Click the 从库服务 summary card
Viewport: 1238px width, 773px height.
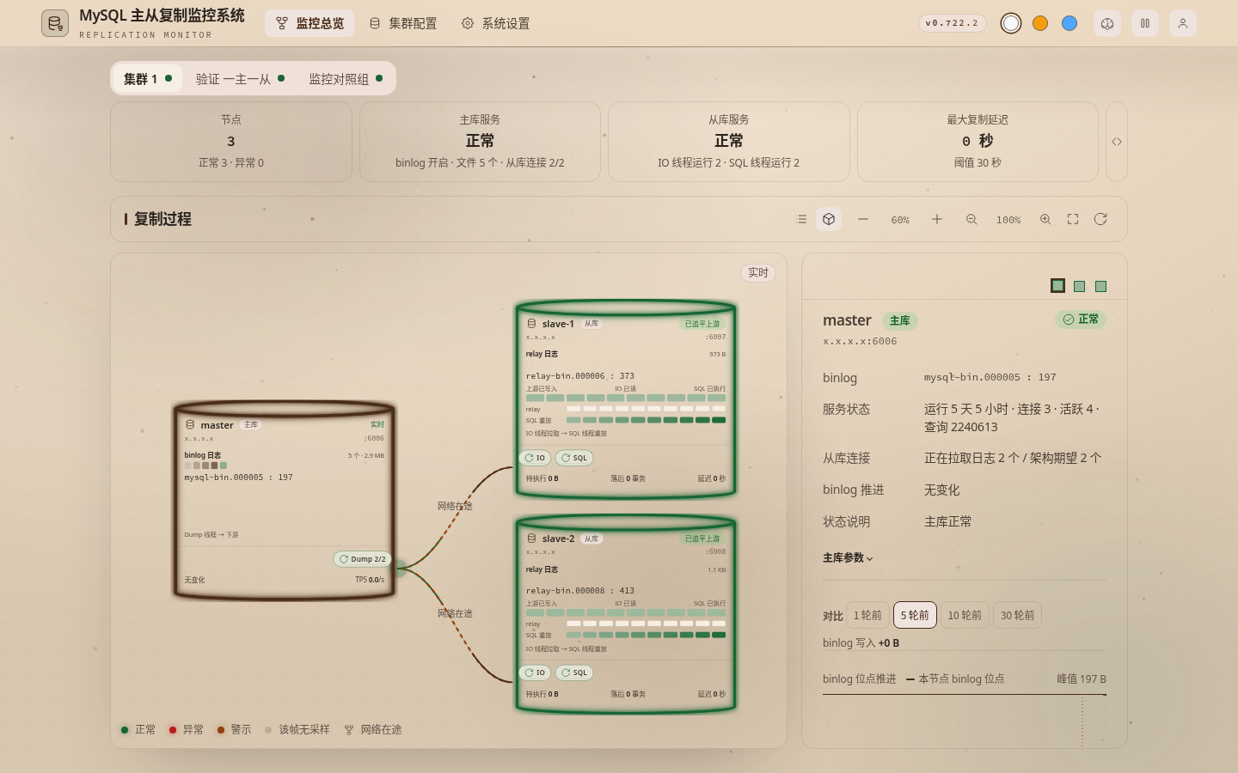click(729, 142)
